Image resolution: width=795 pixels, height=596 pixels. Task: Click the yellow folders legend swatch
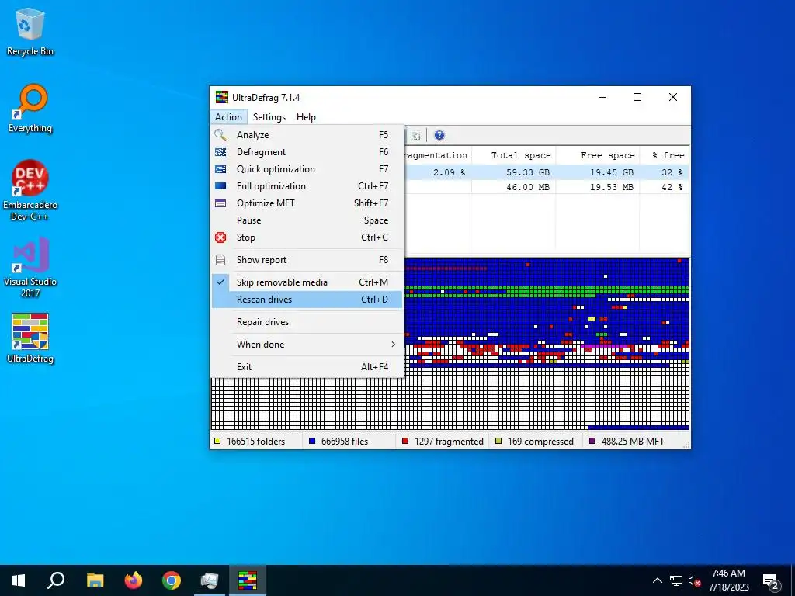point(217,442)
